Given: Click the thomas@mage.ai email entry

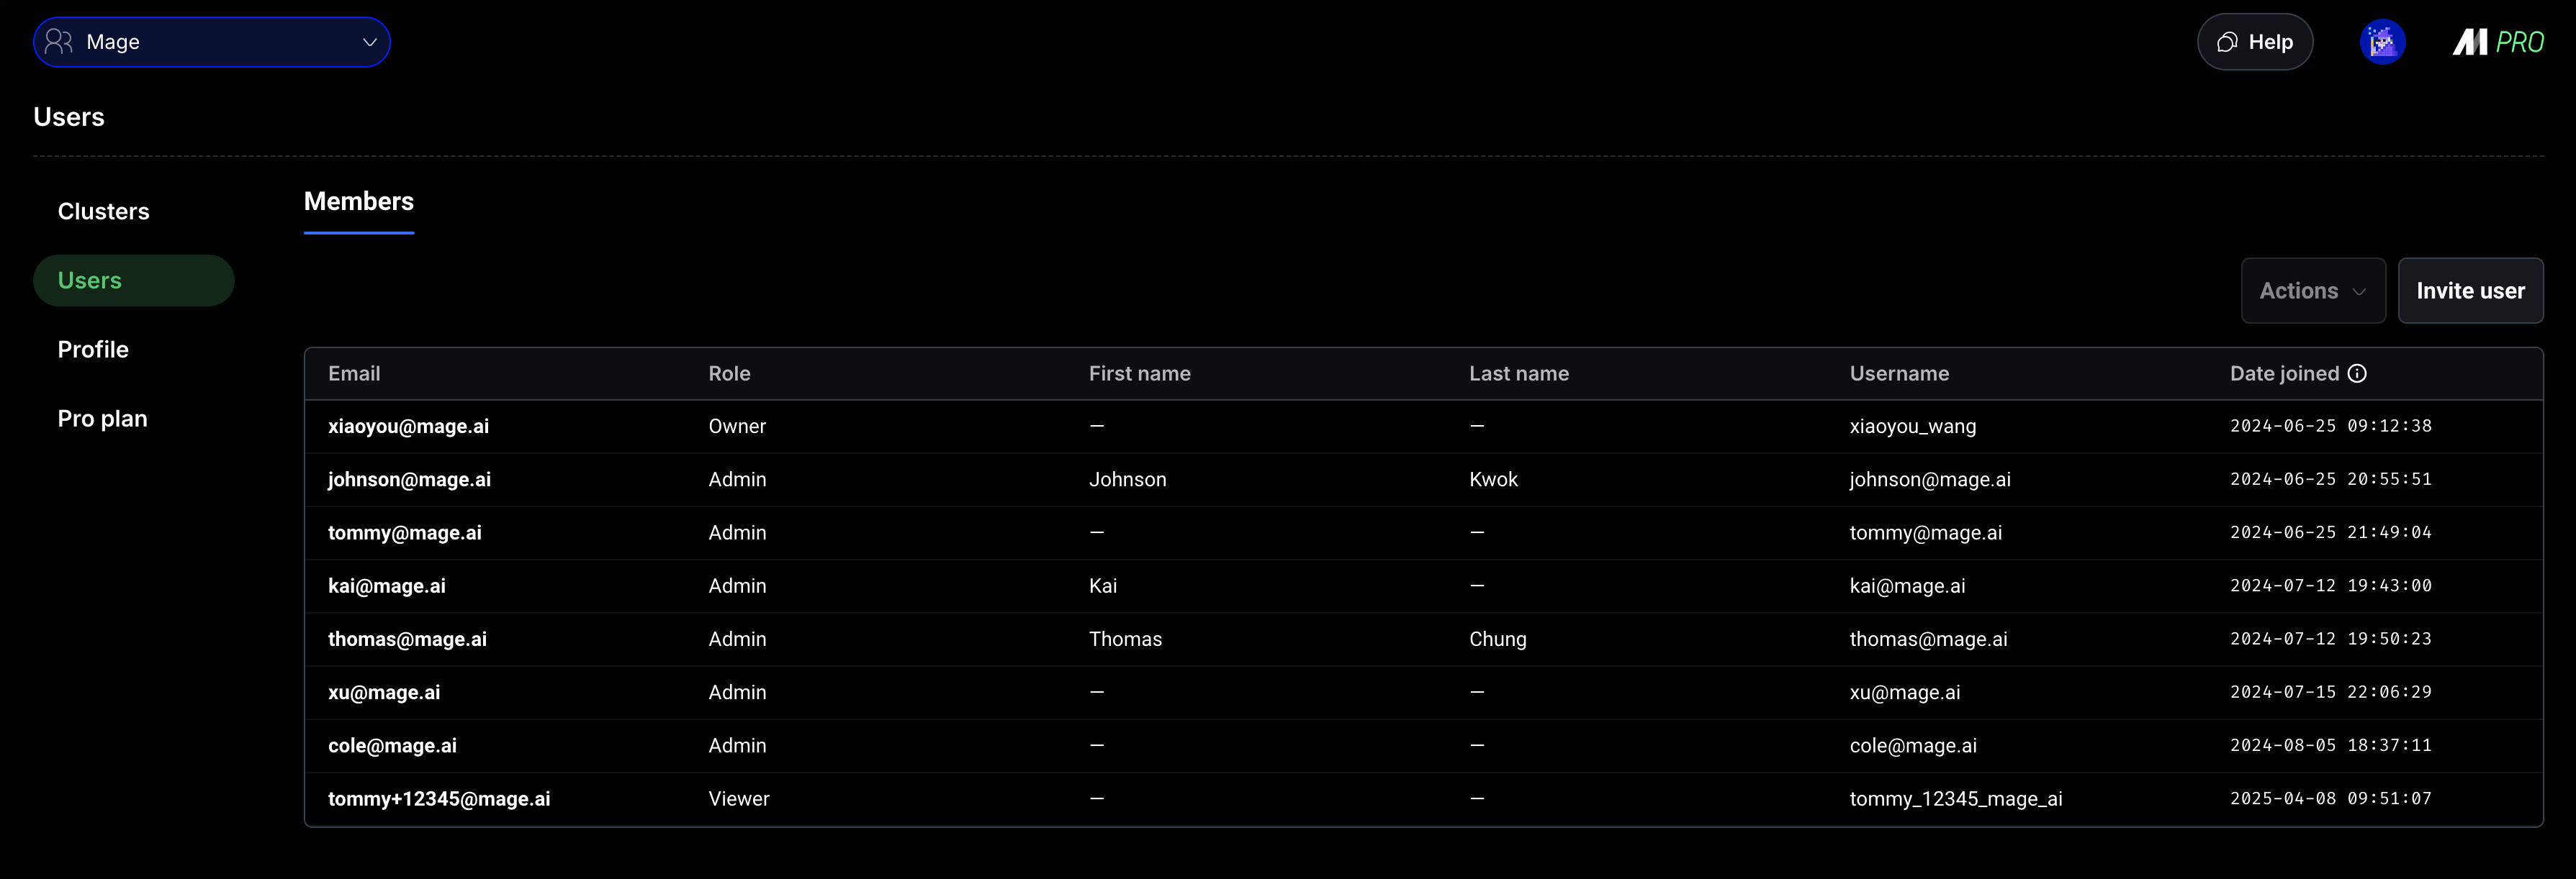Looking at the screenshot, I should click(x=407, y=639).
